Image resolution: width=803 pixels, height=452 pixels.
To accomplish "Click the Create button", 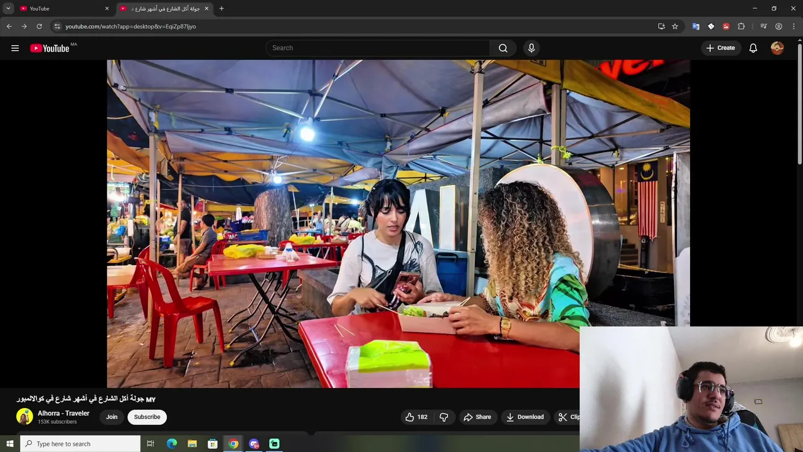I will 720,48.
